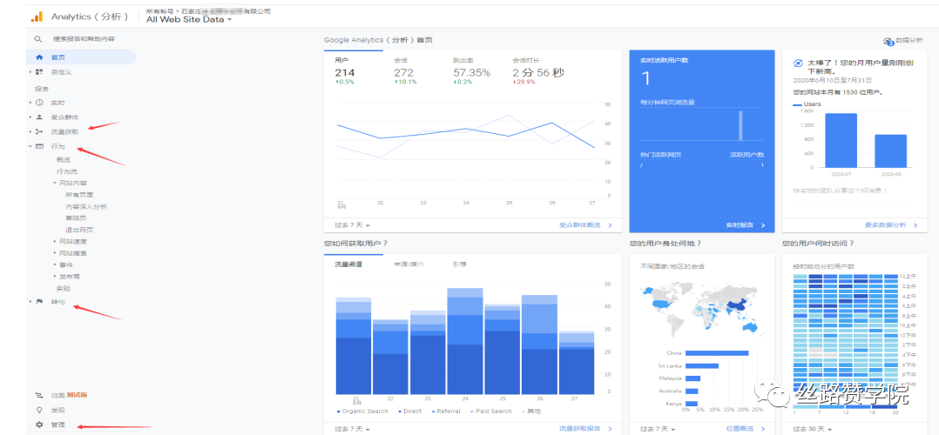
Task: Click the 自定义 customization grid icon
Action: pyautogui.click(x=39, y=72)
